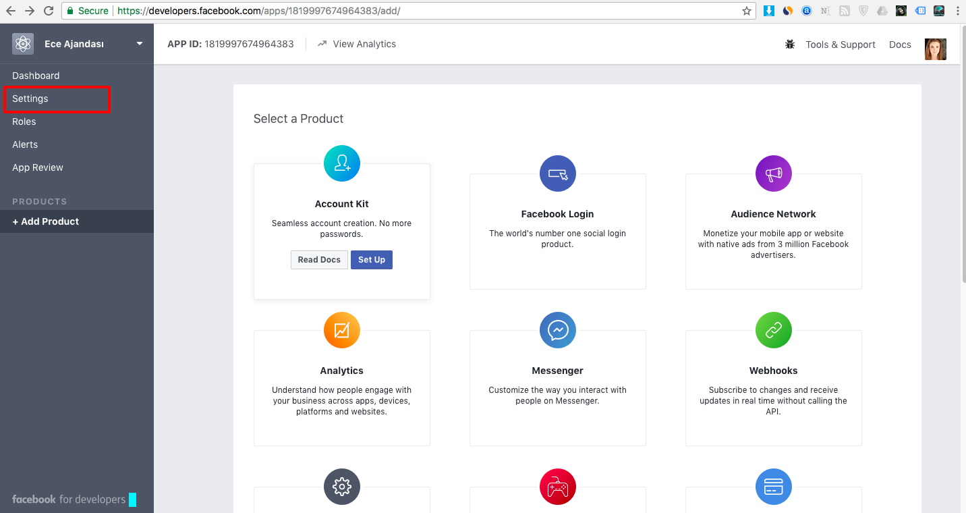The image size is (966, 513).
Task: Click Read Docs button for Account Kit
Action: (319, 260)
